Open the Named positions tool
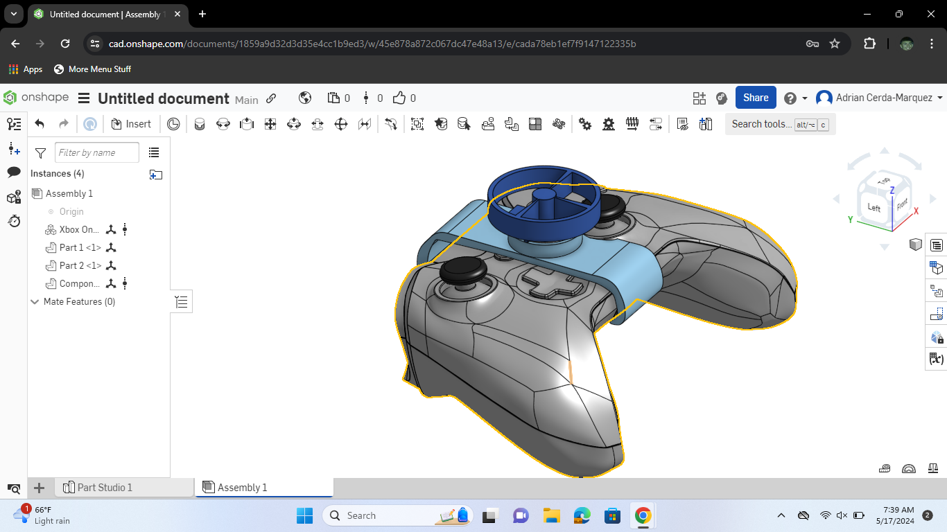The width and height of the screenshot is (947, 532). click(682, 124)
